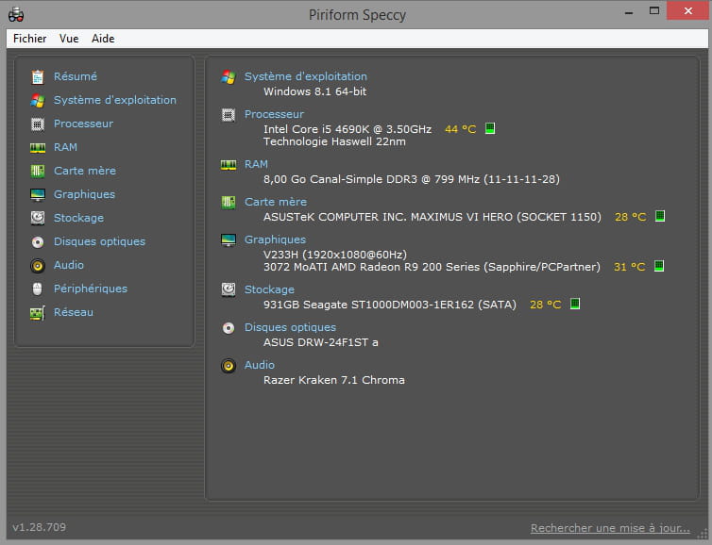Open Carte mère heading link in summary
Image resolution: width=712 pixels, height=545 pixels.
276,202
